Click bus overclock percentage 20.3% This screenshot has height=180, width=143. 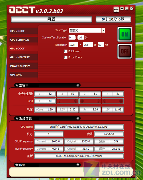[116, 149]
